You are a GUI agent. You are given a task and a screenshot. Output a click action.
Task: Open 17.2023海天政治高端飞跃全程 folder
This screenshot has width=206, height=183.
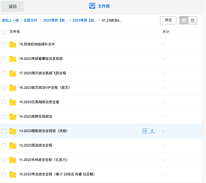pyautogui.click(x=42, y=73)
